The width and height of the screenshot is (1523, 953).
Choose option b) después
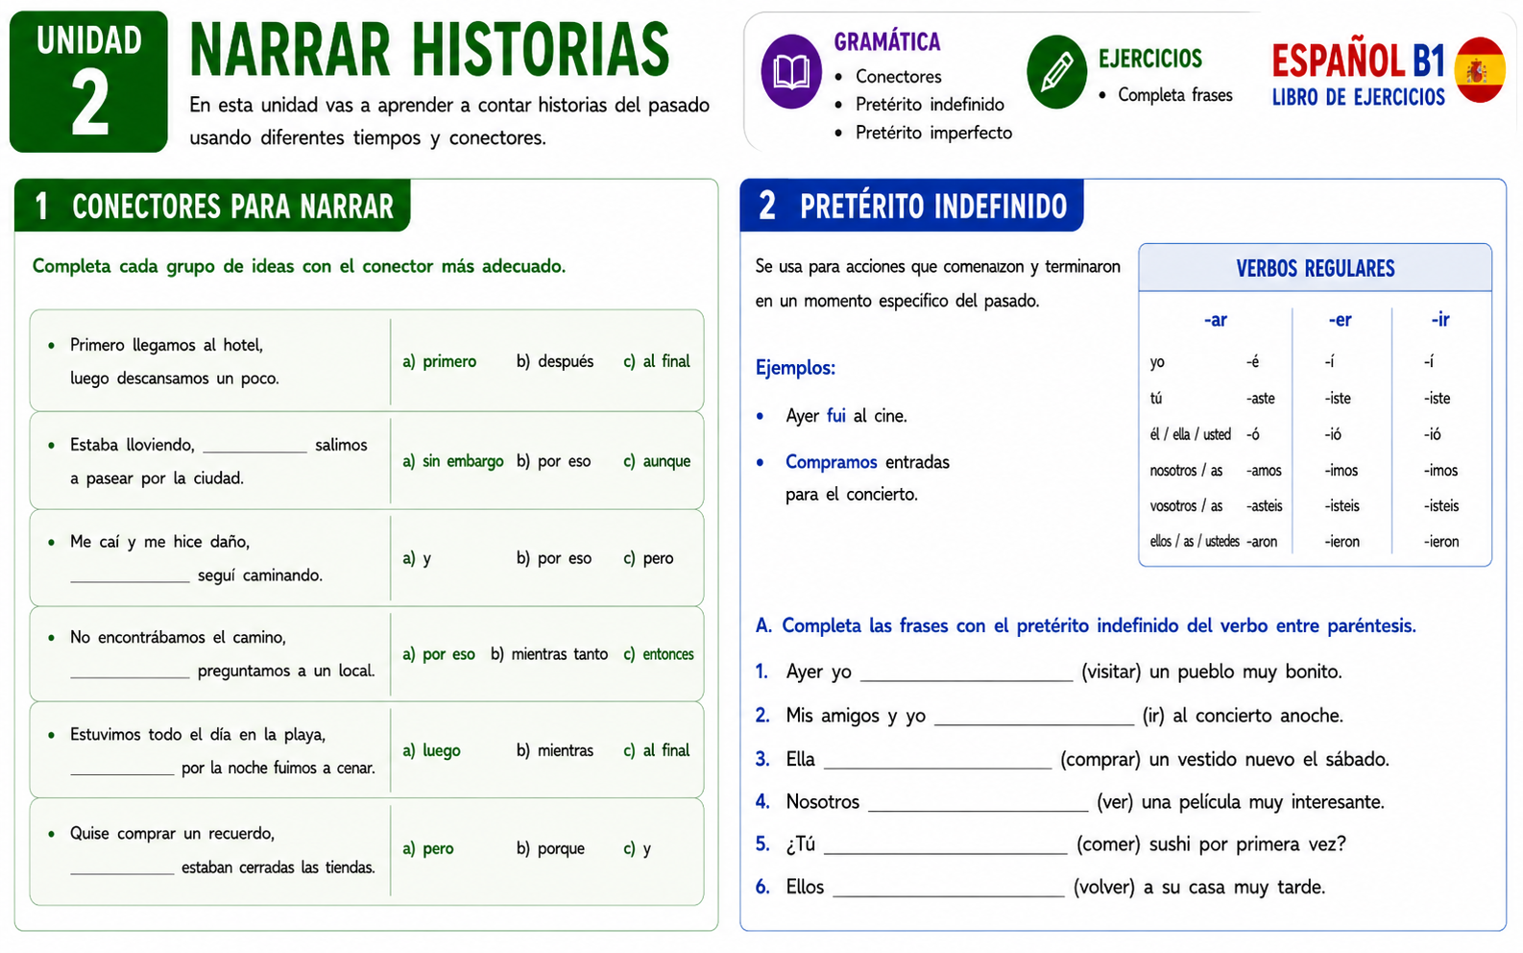[x=555, y=361]
